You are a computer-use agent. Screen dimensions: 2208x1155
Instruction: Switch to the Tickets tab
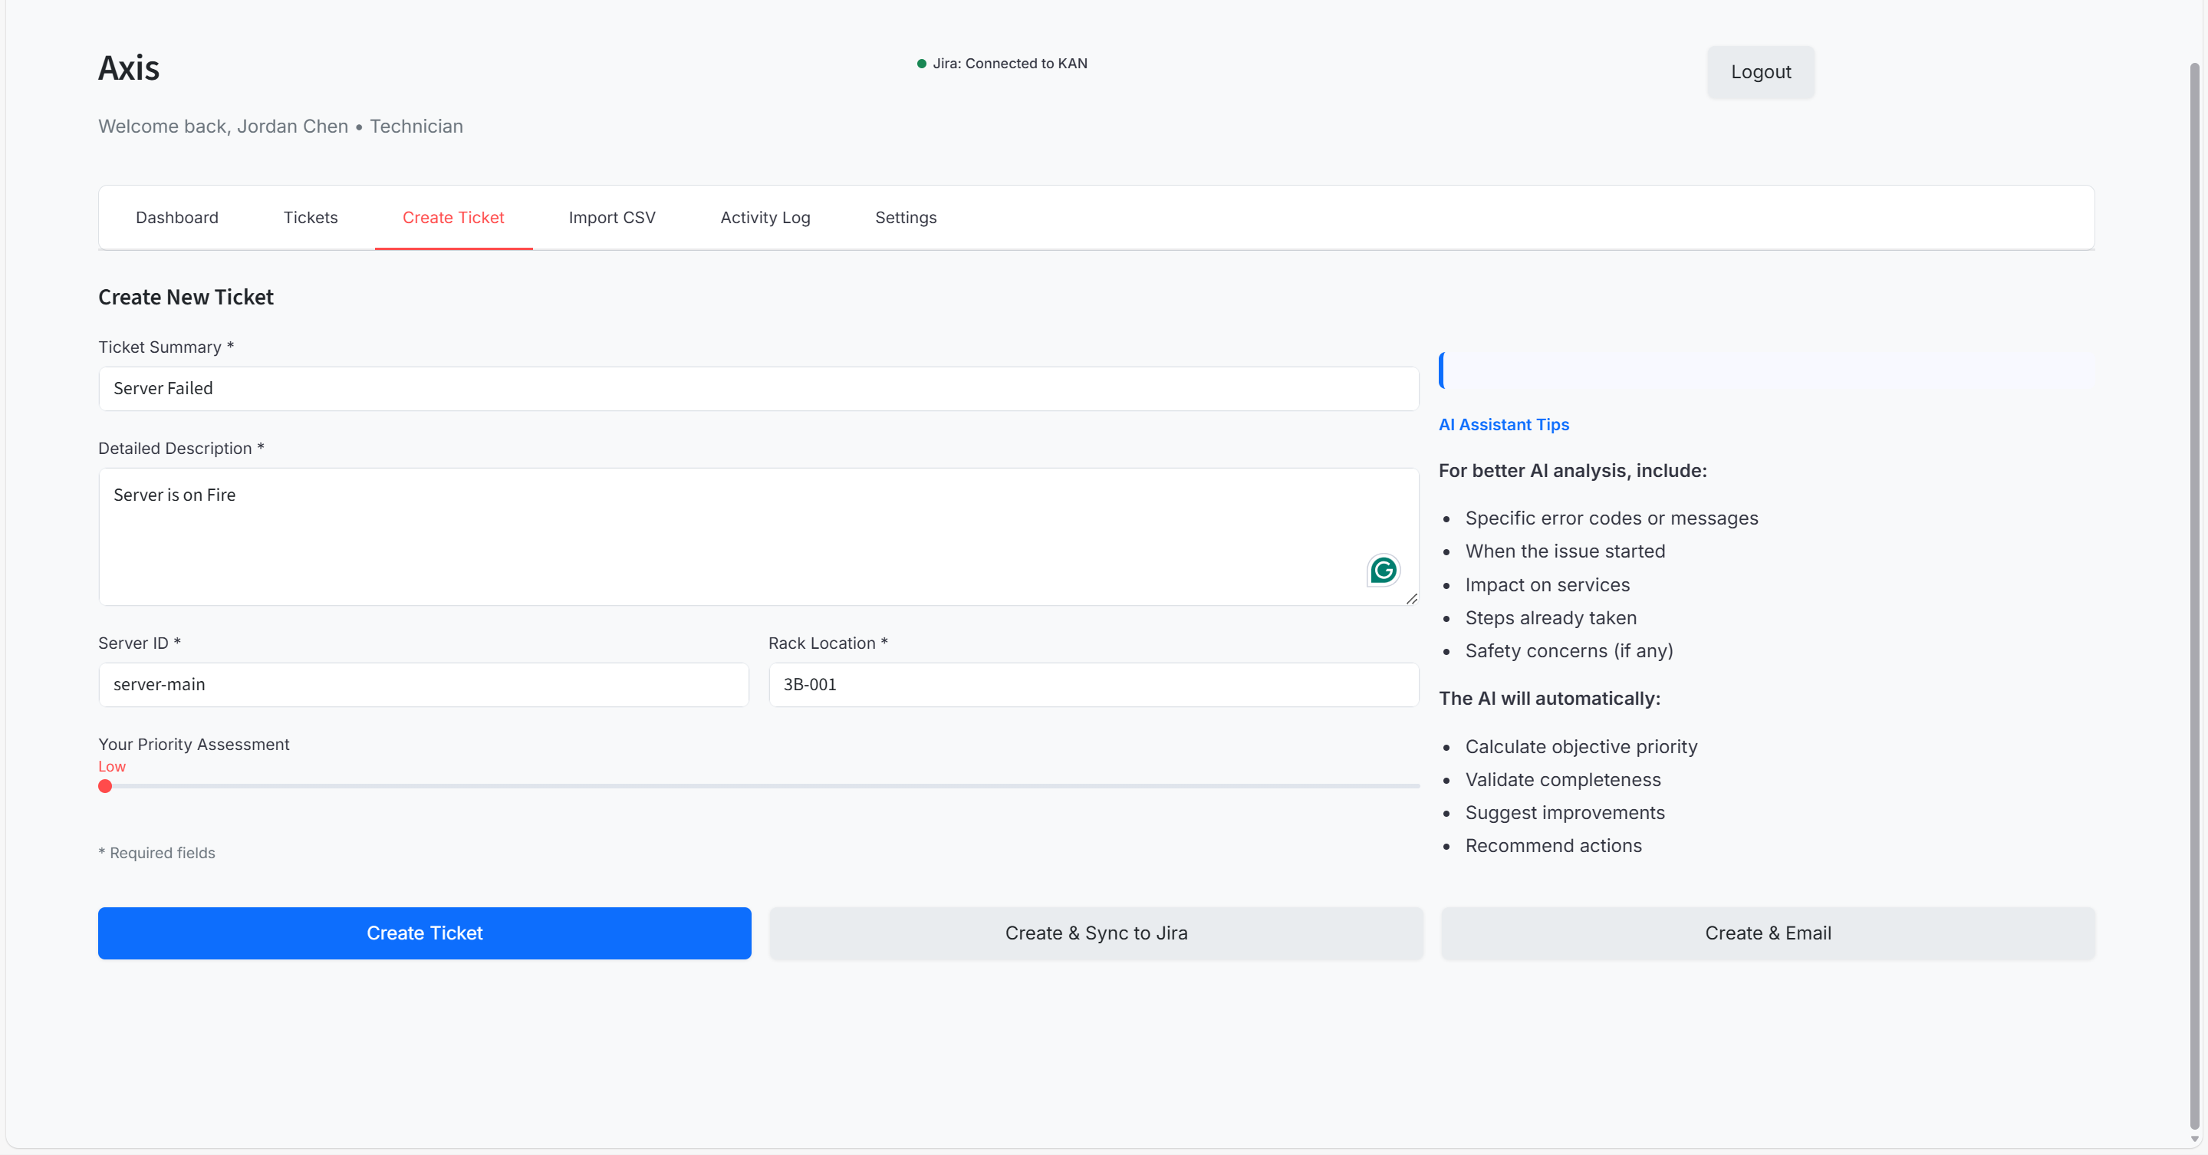click(x=311, y=218)
